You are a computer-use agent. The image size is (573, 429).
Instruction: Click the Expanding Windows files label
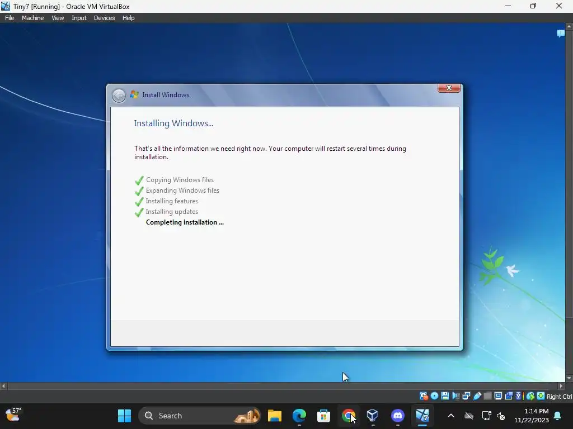(182, 190)
